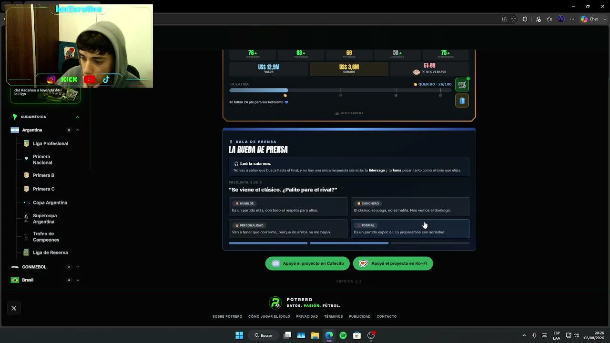Open Spotify from the taskbar
The width and height of the screenshot is (610, 343).
tap(343, 335)
